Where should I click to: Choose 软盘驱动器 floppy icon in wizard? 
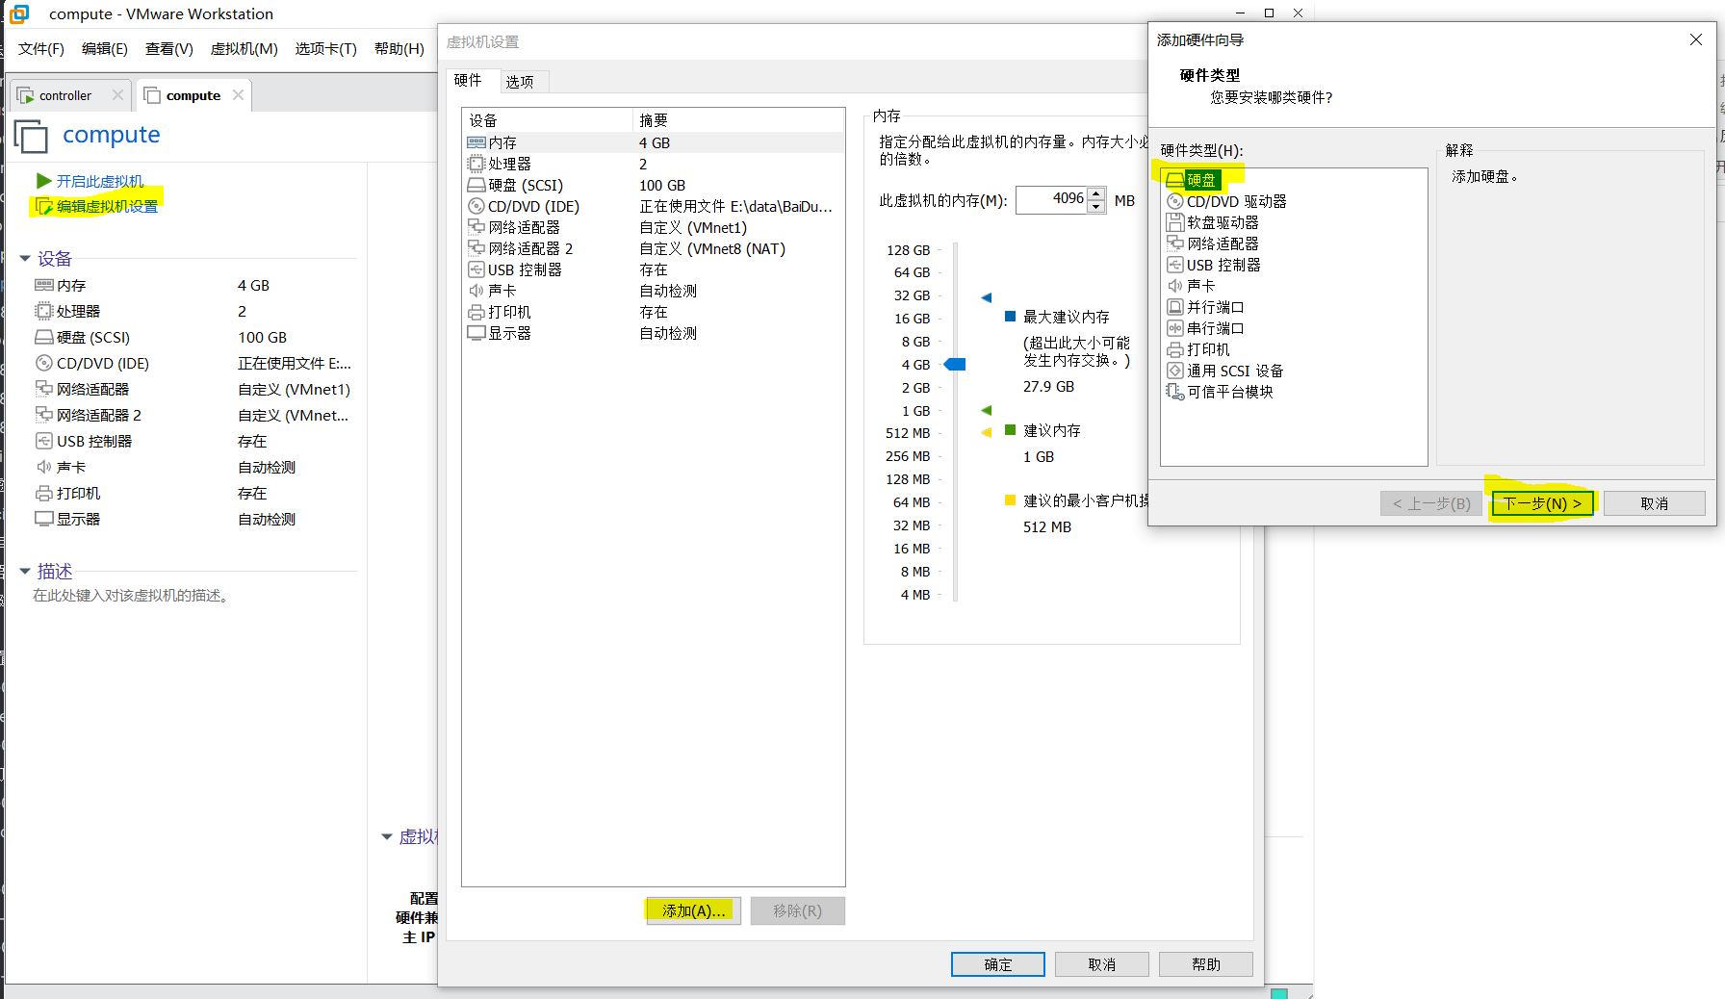(x=1174, y=222)
